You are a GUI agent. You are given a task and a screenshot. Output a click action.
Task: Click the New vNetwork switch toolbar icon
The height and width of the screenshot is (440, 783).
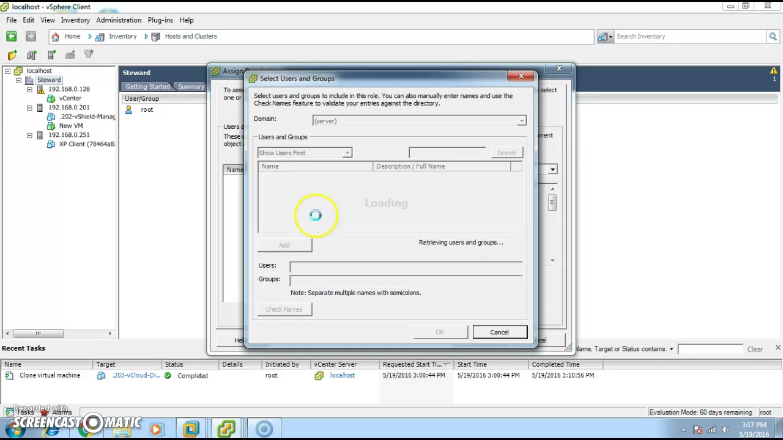[x=70, y=55]
